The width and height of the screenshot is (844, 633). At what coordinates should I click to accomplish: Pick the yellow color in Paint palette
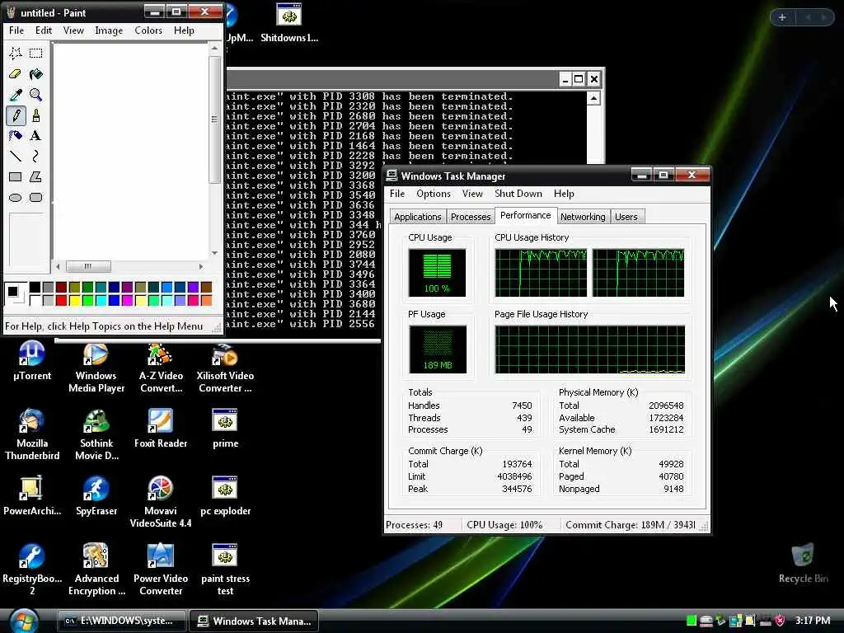click(x=74, y=300)
